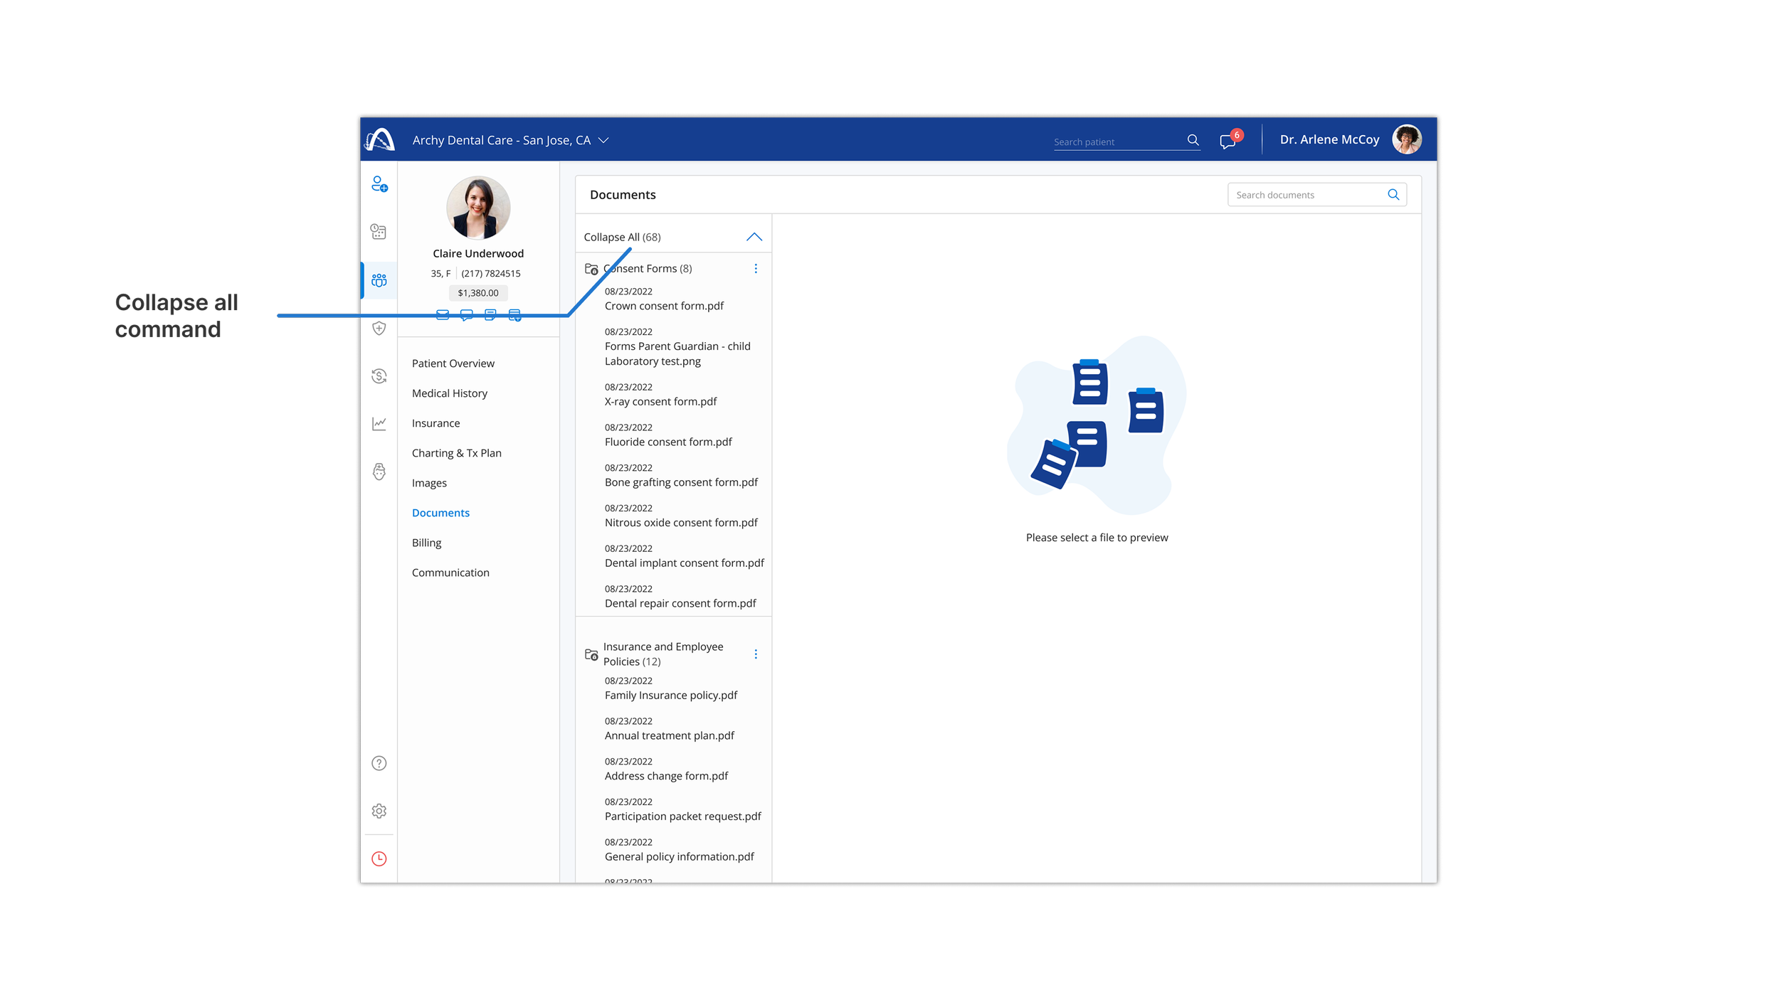Click the red clock icon in sidebar
This screenshot has height=1000, width=1779.
(379, 858)
